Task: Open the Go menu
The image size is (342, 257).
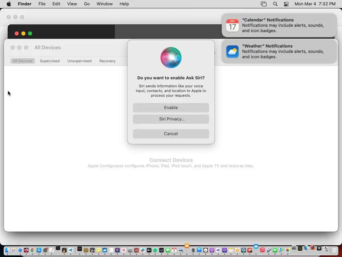Action: coord(87,4)
